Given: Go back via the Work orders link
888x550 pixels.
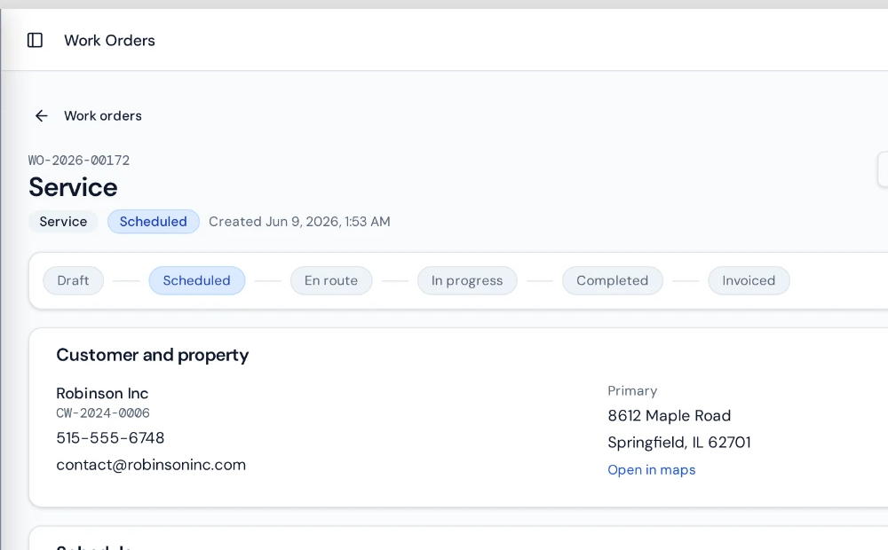Looking at the screenshot, I should (102, 116).
